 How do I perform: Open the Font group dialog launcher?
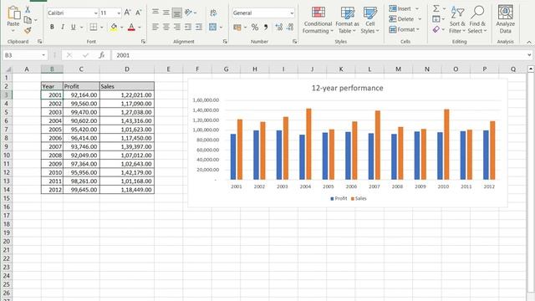coord(143,41)
